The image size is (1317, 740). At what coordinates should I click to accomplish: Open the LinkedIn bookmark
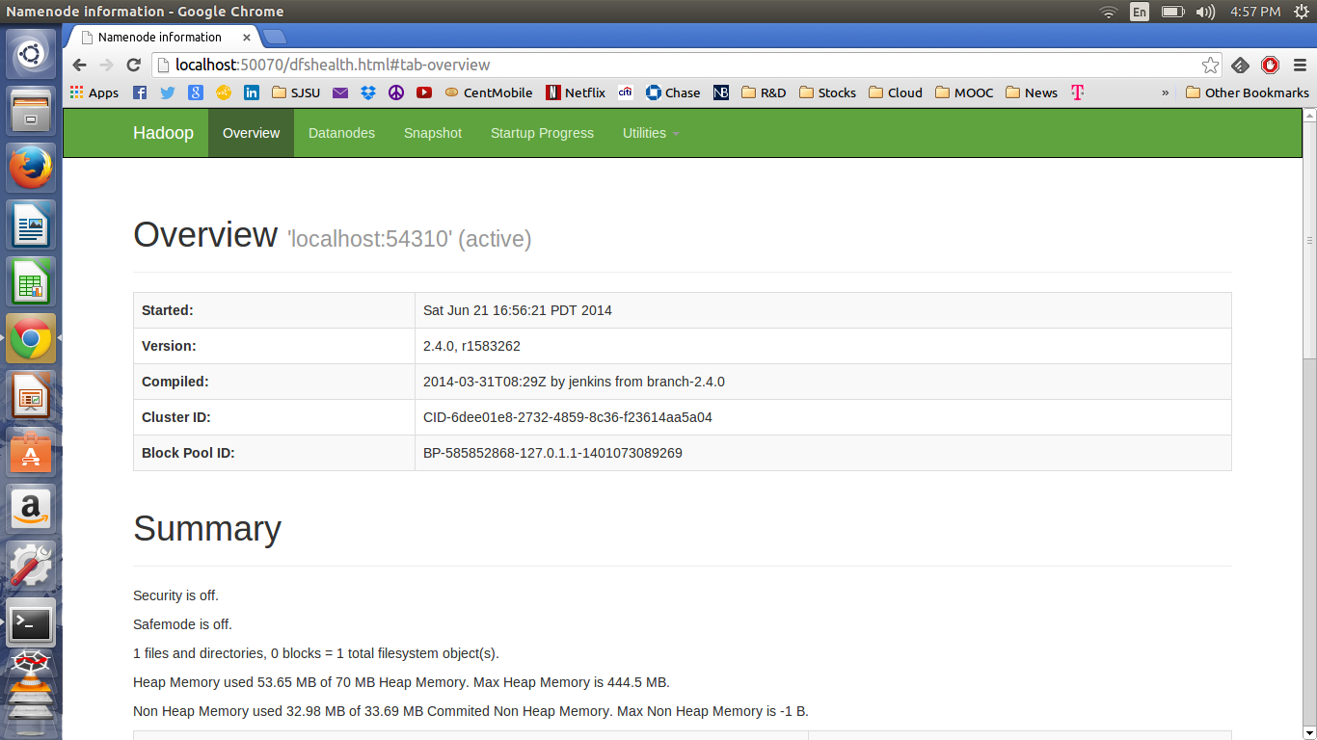coord(252,92)
